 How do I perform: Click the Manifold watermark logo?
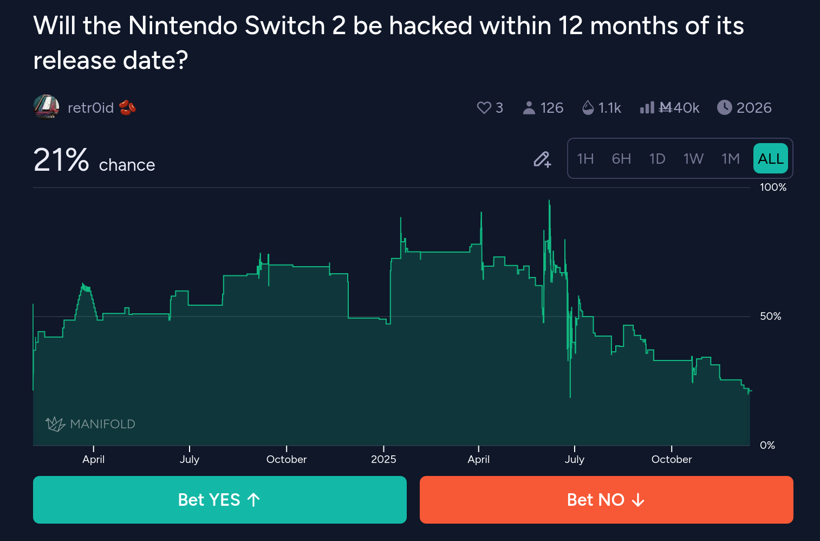[x=90, y=424]
